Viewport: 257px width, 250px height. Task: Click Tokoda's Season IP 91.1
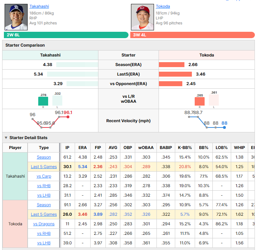click(67, 205)
